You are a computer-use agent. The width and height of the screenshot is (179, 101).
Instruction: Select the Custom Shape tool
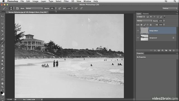click(x=2, y=79)
